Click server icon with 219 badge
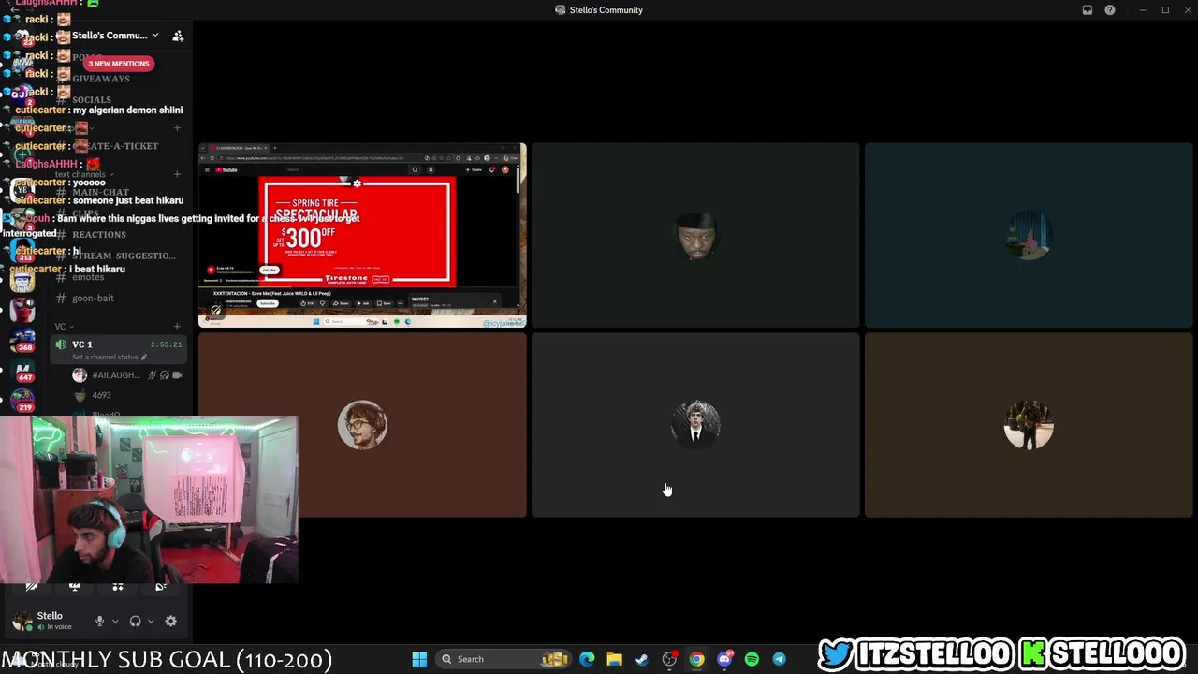The image size is (1198, 674). click(x=22, y=399)
